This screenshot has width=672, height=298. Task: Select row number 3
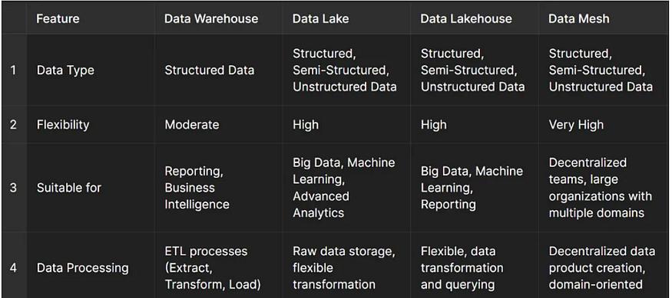pyautogui.click(x=13, y=188)
